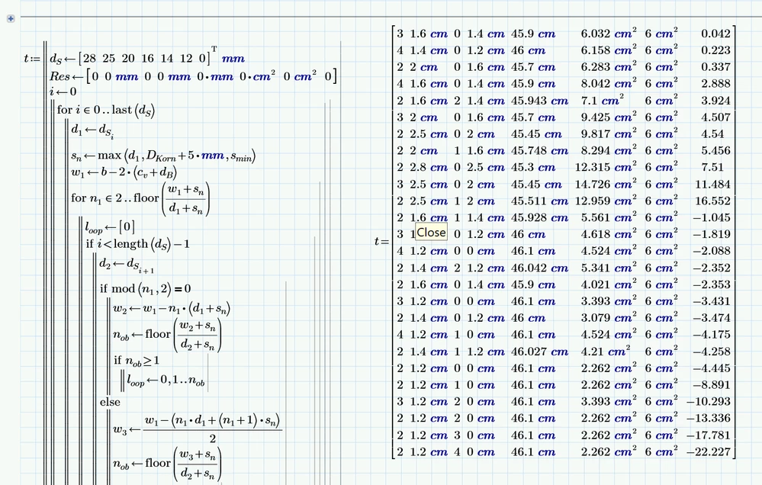Image resolution: width=762 pixels, height=485 pixels.
Task: Select matrix cell 11.484
Action: pos(712,185)
